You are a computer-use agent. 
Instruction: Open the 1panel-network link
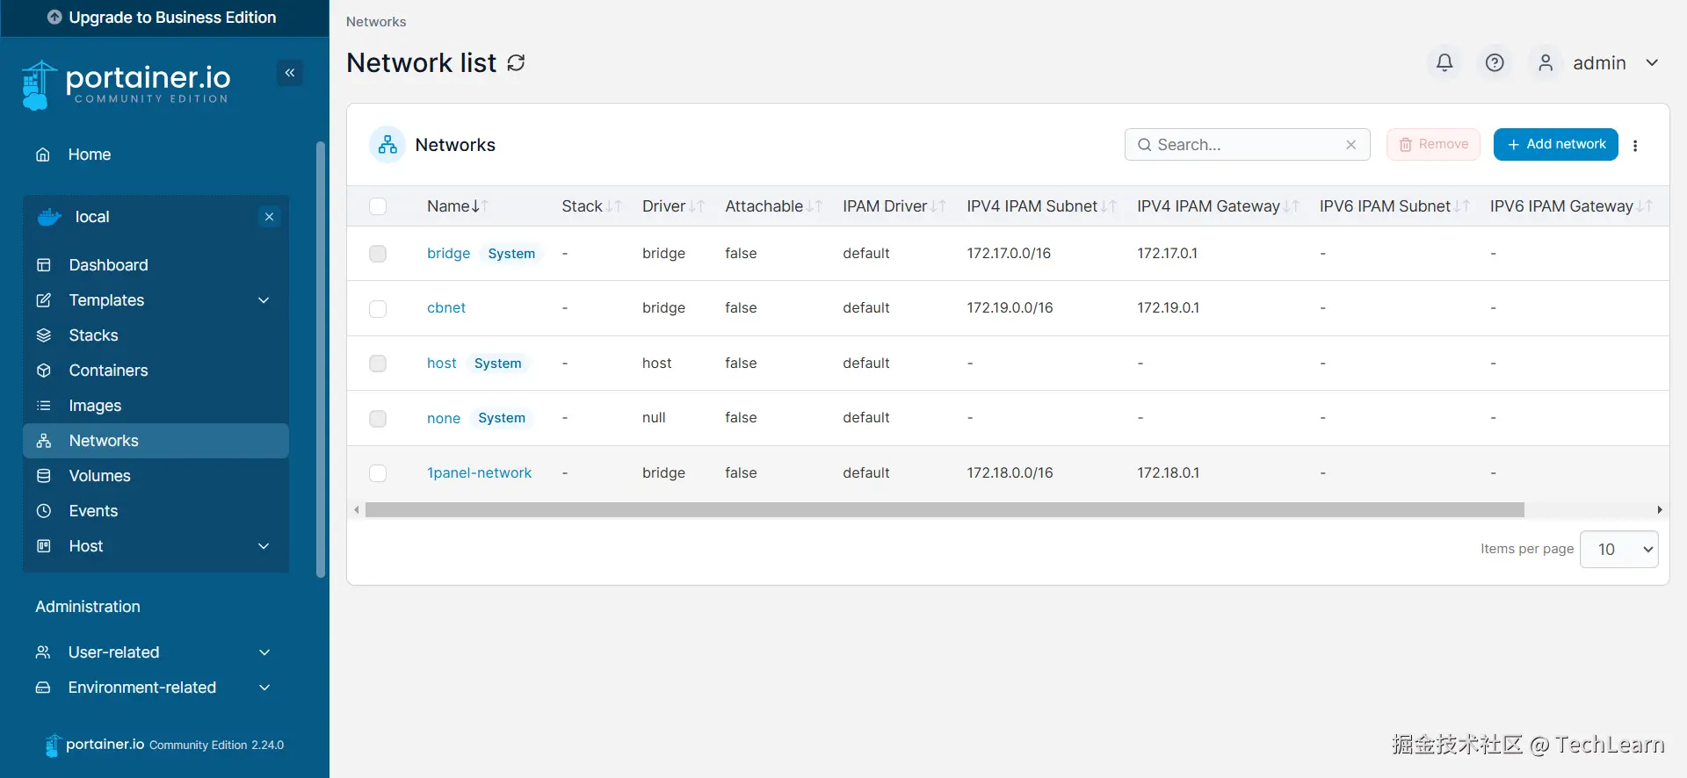(479, 472)
